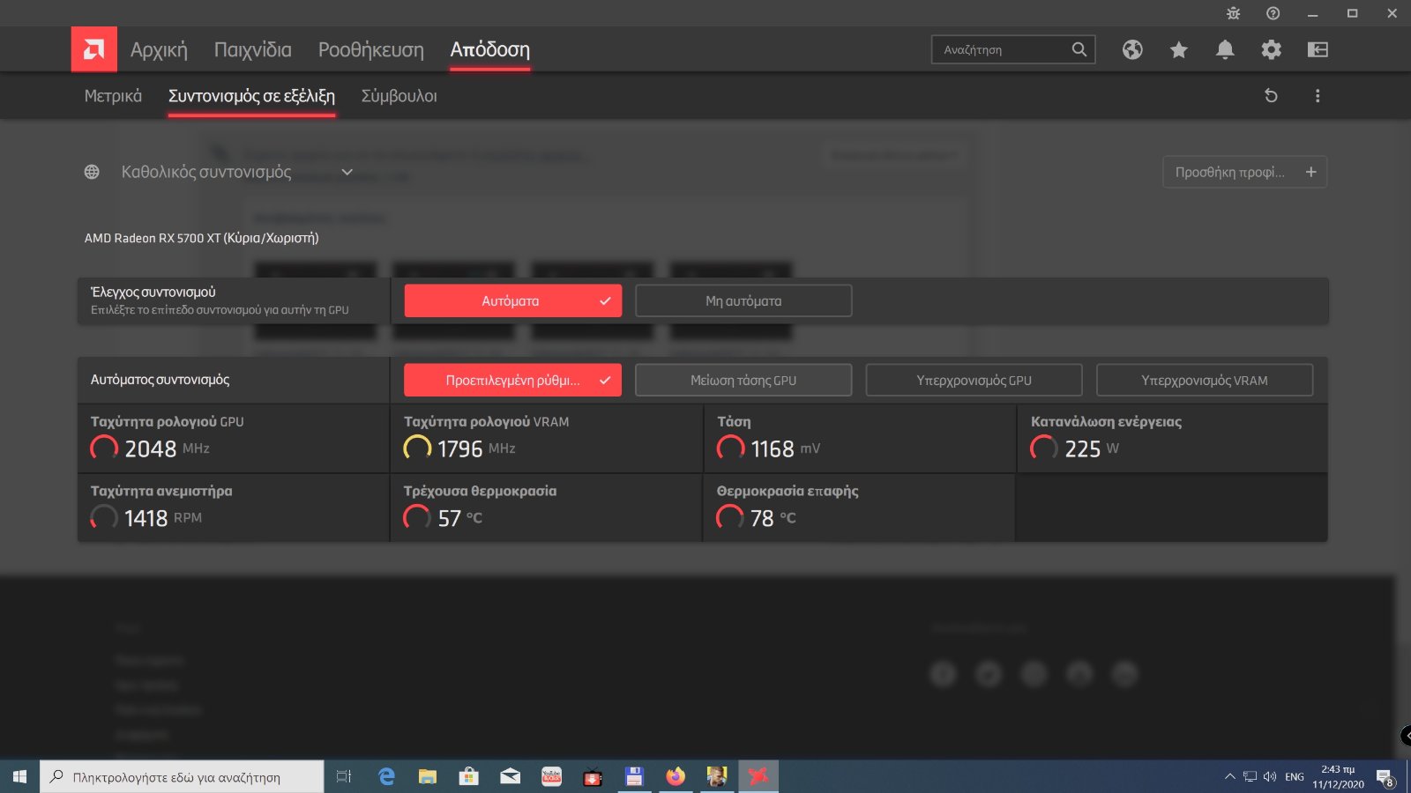The width and height of the screenshot is (1411, 793).
Task: Open the volume control in system tray
Action: pyautogui.click(x=1270, y=776)
